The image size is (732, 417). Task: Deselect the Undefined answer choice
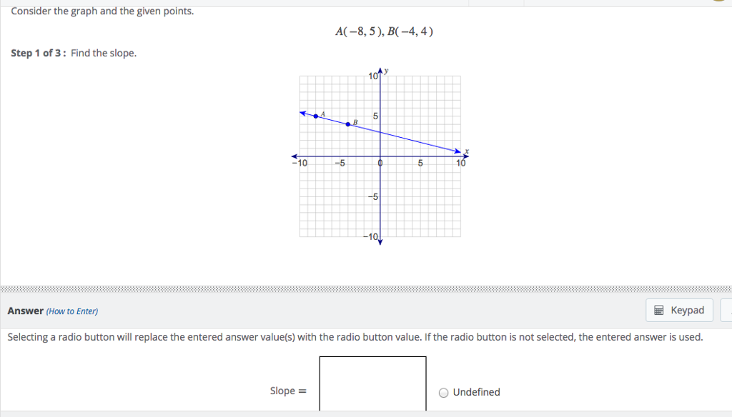[443, 392]
